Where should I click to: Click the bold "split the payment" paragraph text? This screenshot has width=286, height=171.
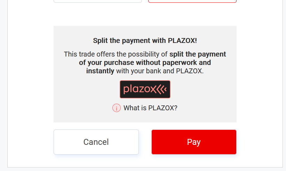[198, 54]
